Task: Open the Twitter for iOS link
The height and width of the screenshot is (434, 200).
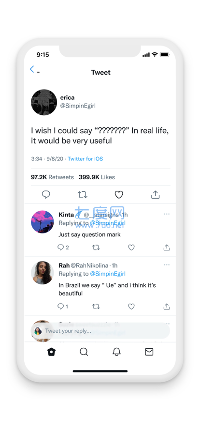Action: (86, 159)
